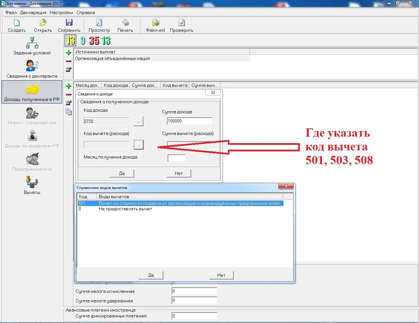Confirm deduction choice with Да button
The width and height of the screenshot is (419, 323).
coord(151,275)
